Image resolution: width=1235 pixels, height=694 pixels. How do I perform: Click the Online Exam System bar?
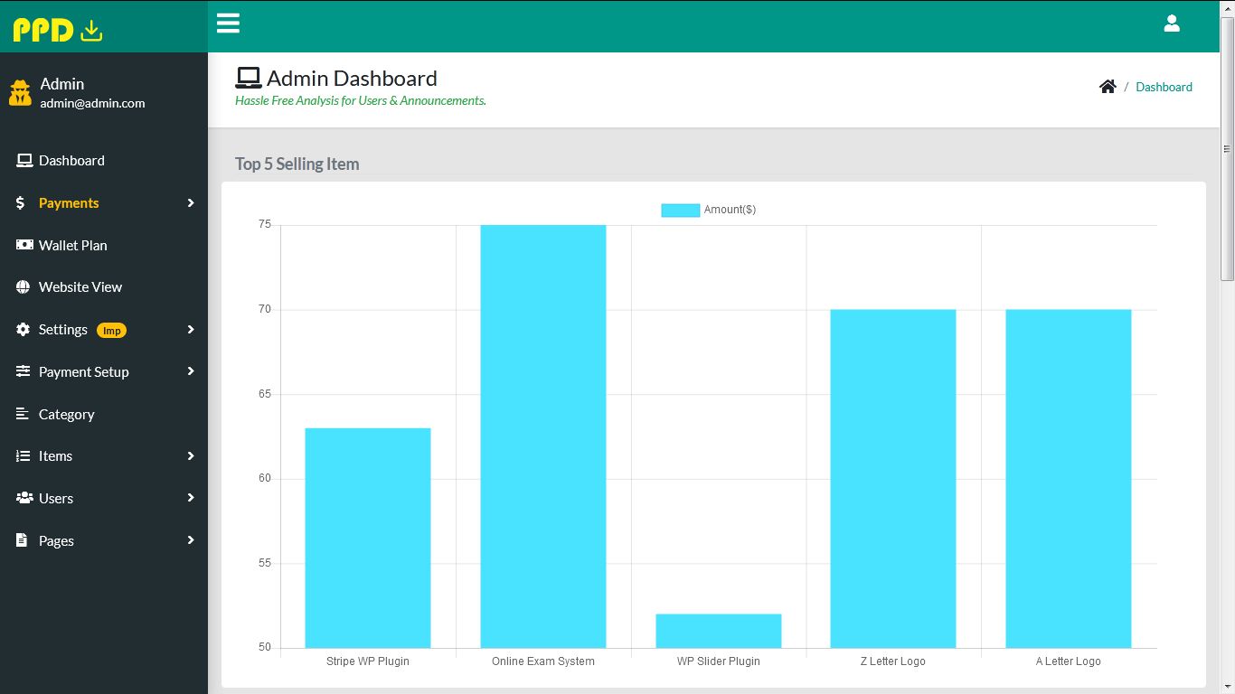coord(542,436)
